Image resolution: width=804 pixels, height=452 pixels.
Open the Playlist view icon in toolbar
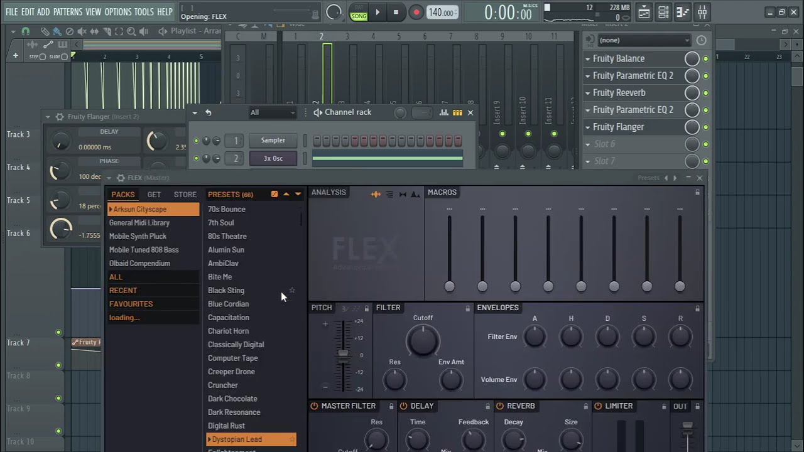644,12
